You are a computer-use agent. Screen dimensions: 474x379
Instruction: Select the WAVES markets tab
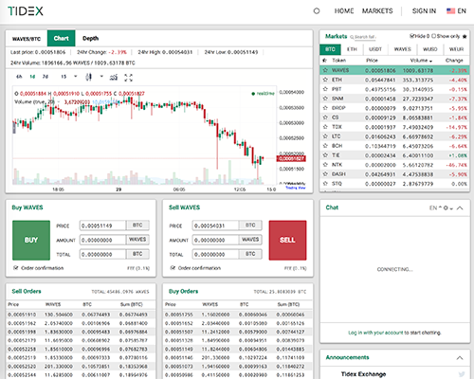tap(402, 49)
